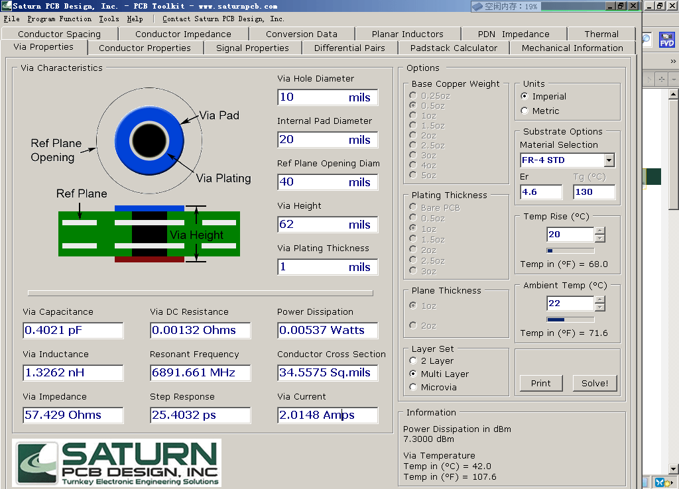Select the Microvia layer set option
The image size is (679, 489).
(433, 388)
